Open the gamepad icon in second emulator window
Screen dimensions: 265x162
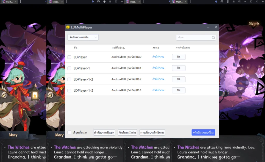tap(98, 2)
